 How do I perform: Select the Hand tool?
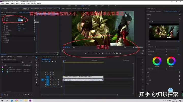coord(36,82)
